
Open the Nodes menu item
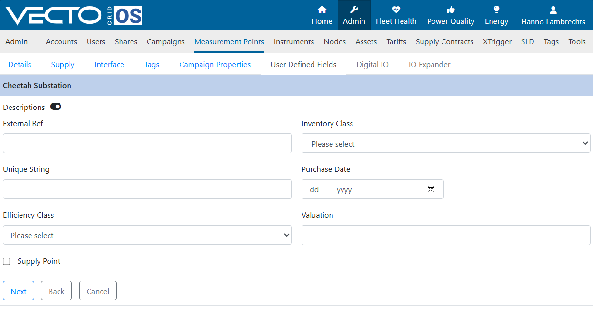point(335,42)
